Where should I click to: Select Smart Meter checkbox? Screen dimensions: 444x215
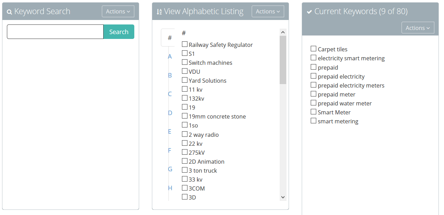313,112
